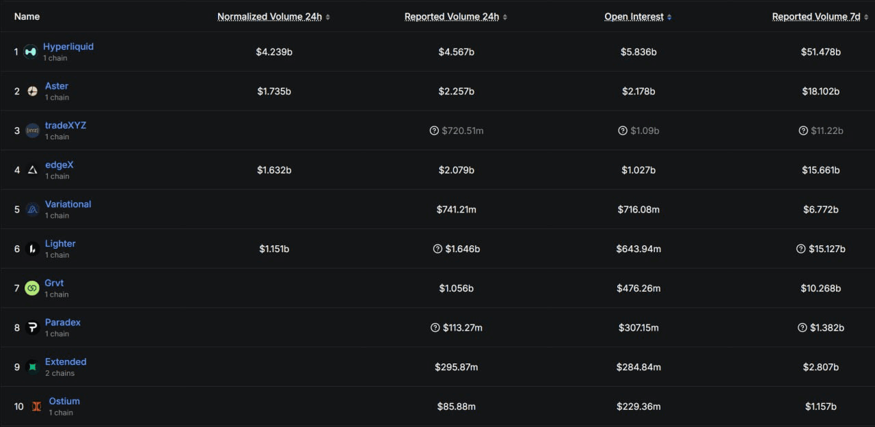Sort by Open Interest column
This screenshot has width=875, height=427.
point(634,17)
